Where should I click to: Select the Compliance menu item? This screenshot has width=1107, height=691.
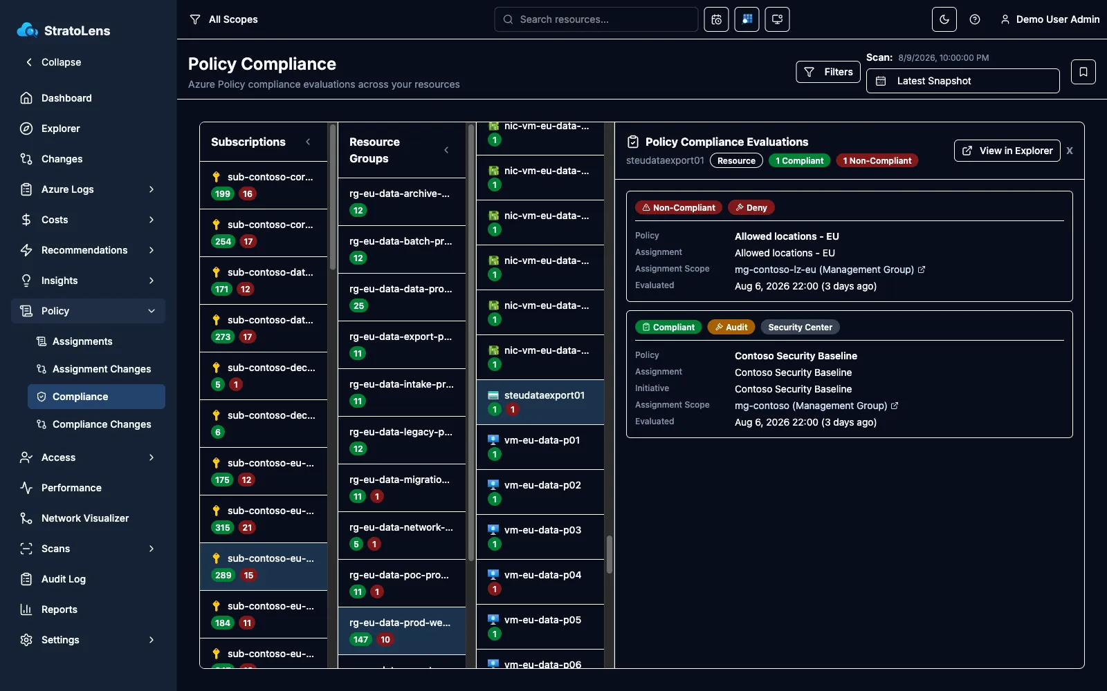pyautogui.click(x=97, y=397)
